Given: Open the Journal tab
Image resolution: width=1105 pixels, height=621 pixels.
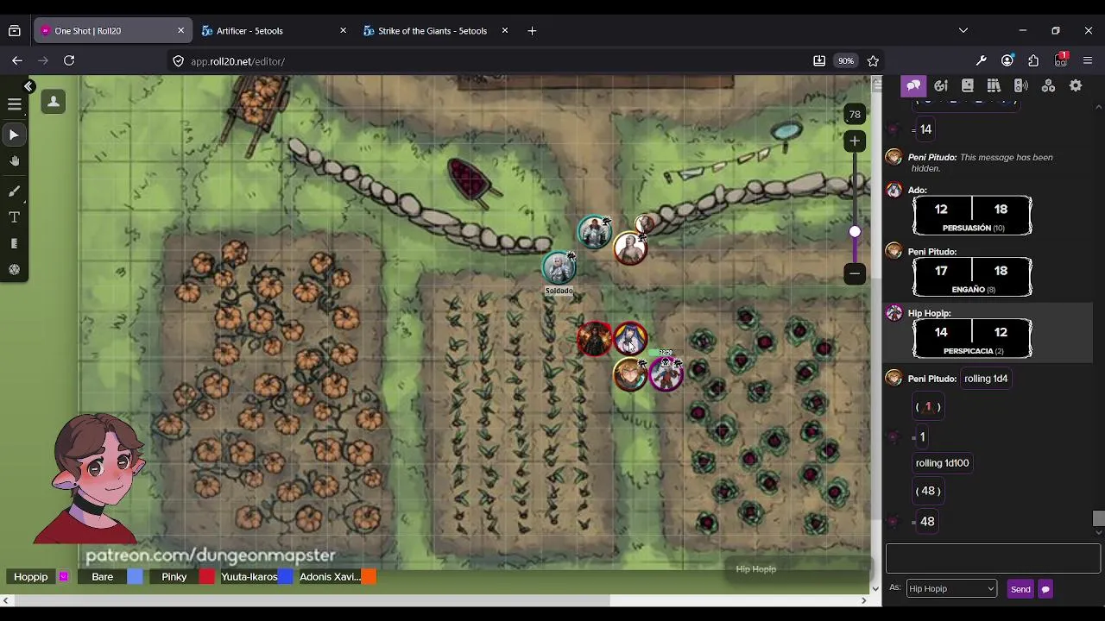Looking at the screenshot, I should point(968,85).
